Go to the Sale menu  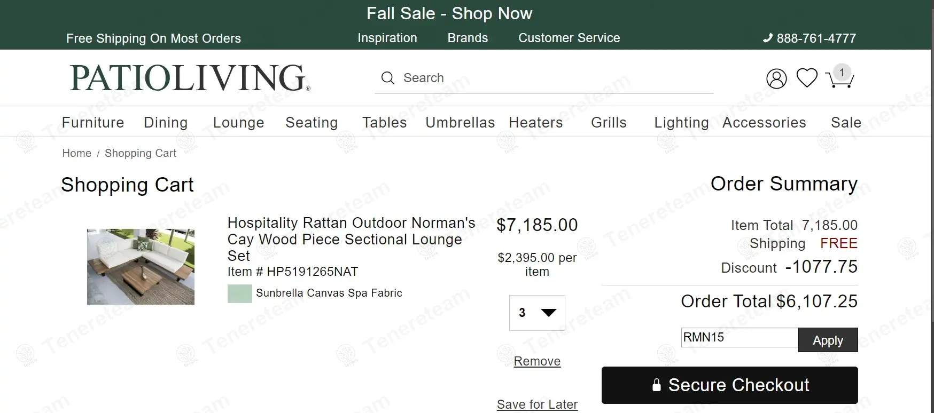[846, 123]
